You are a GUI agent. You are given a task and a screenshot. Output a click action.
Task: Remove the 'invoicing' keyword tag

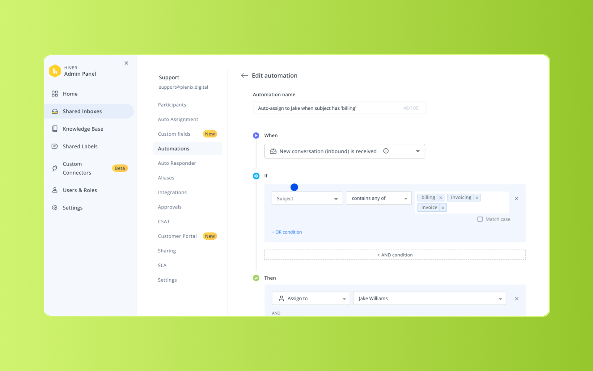click(x=477, y=198)
